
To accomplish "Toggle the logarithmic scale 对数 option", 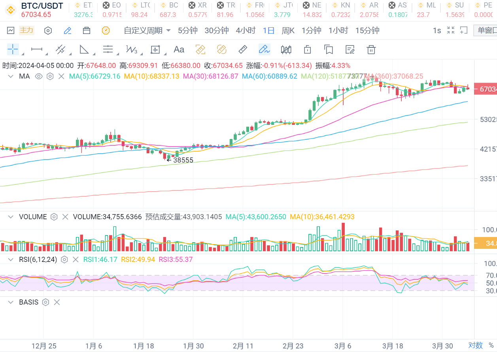I will pos(476,345).
